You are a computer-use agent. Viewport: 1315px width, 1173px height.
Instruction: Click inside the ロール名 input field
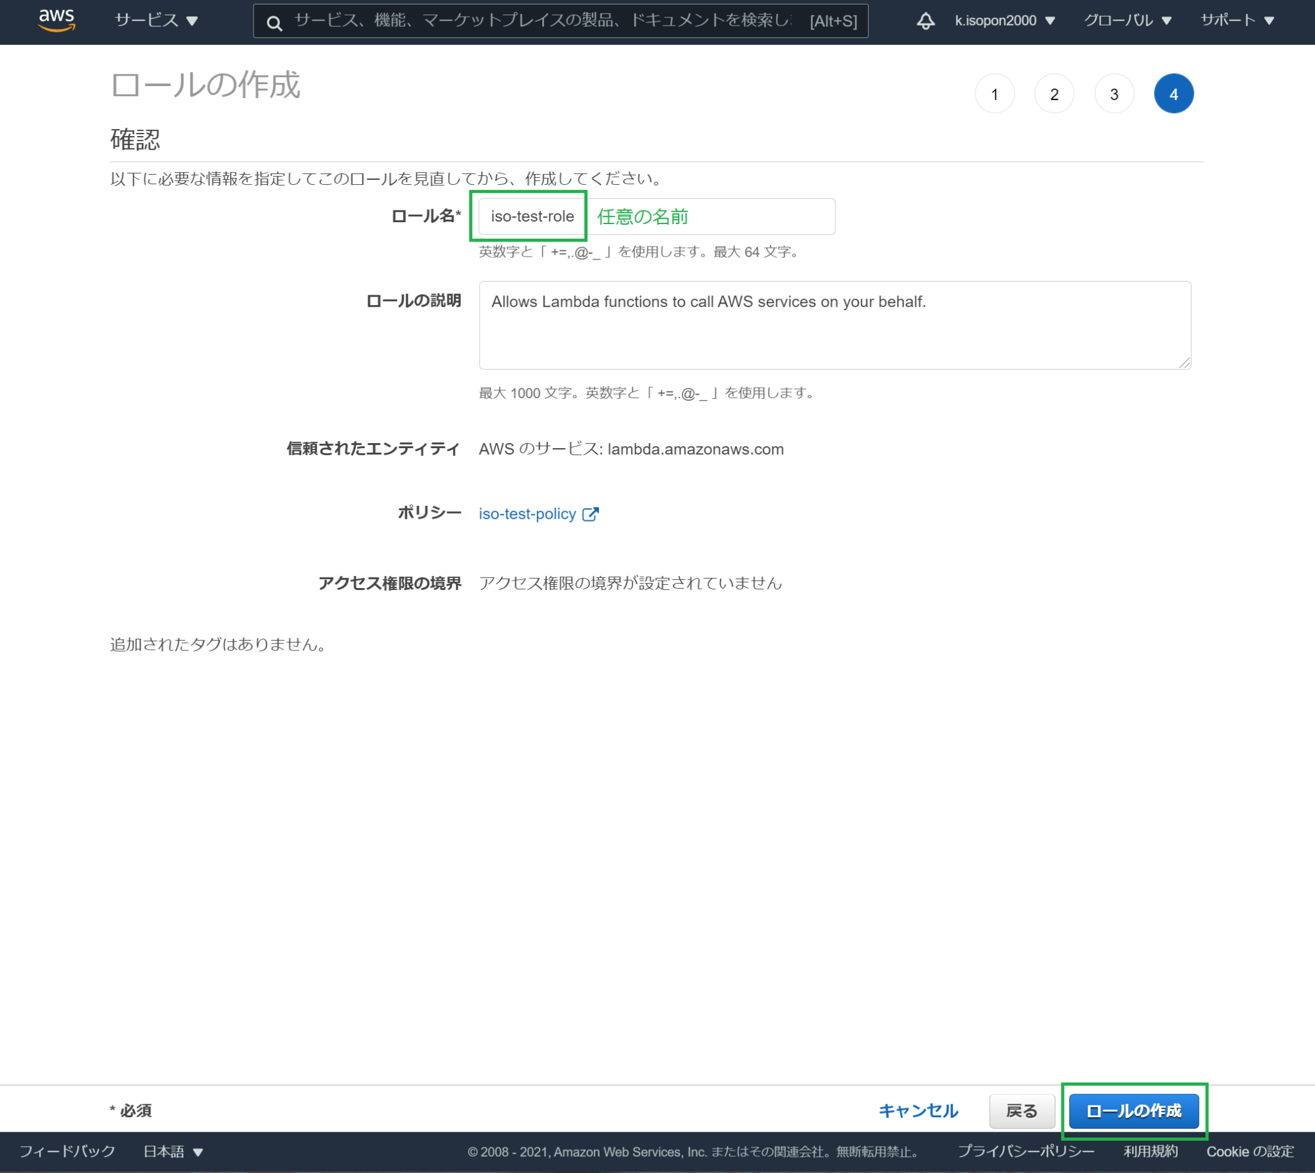(x=531, y=216)
